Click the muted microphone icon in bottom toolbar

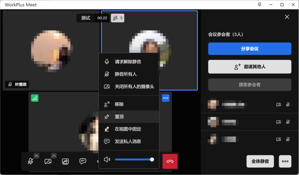[31, 161]
